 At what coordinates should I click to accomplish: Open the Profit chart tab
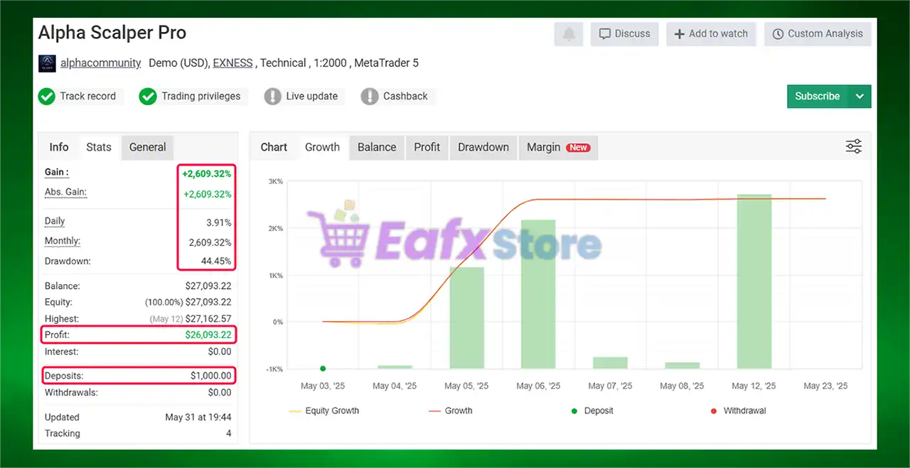tap(427, 147)
